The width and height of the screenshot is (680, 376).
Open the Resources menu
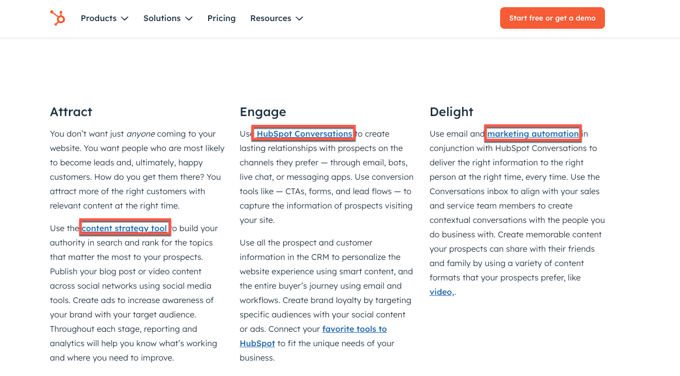(270, 18)
